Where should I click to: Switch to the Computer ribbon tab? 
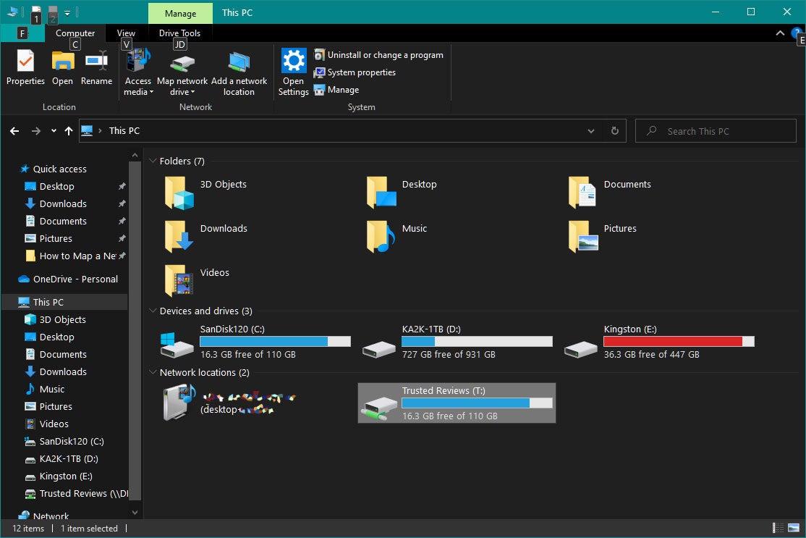tap(75, 33)
